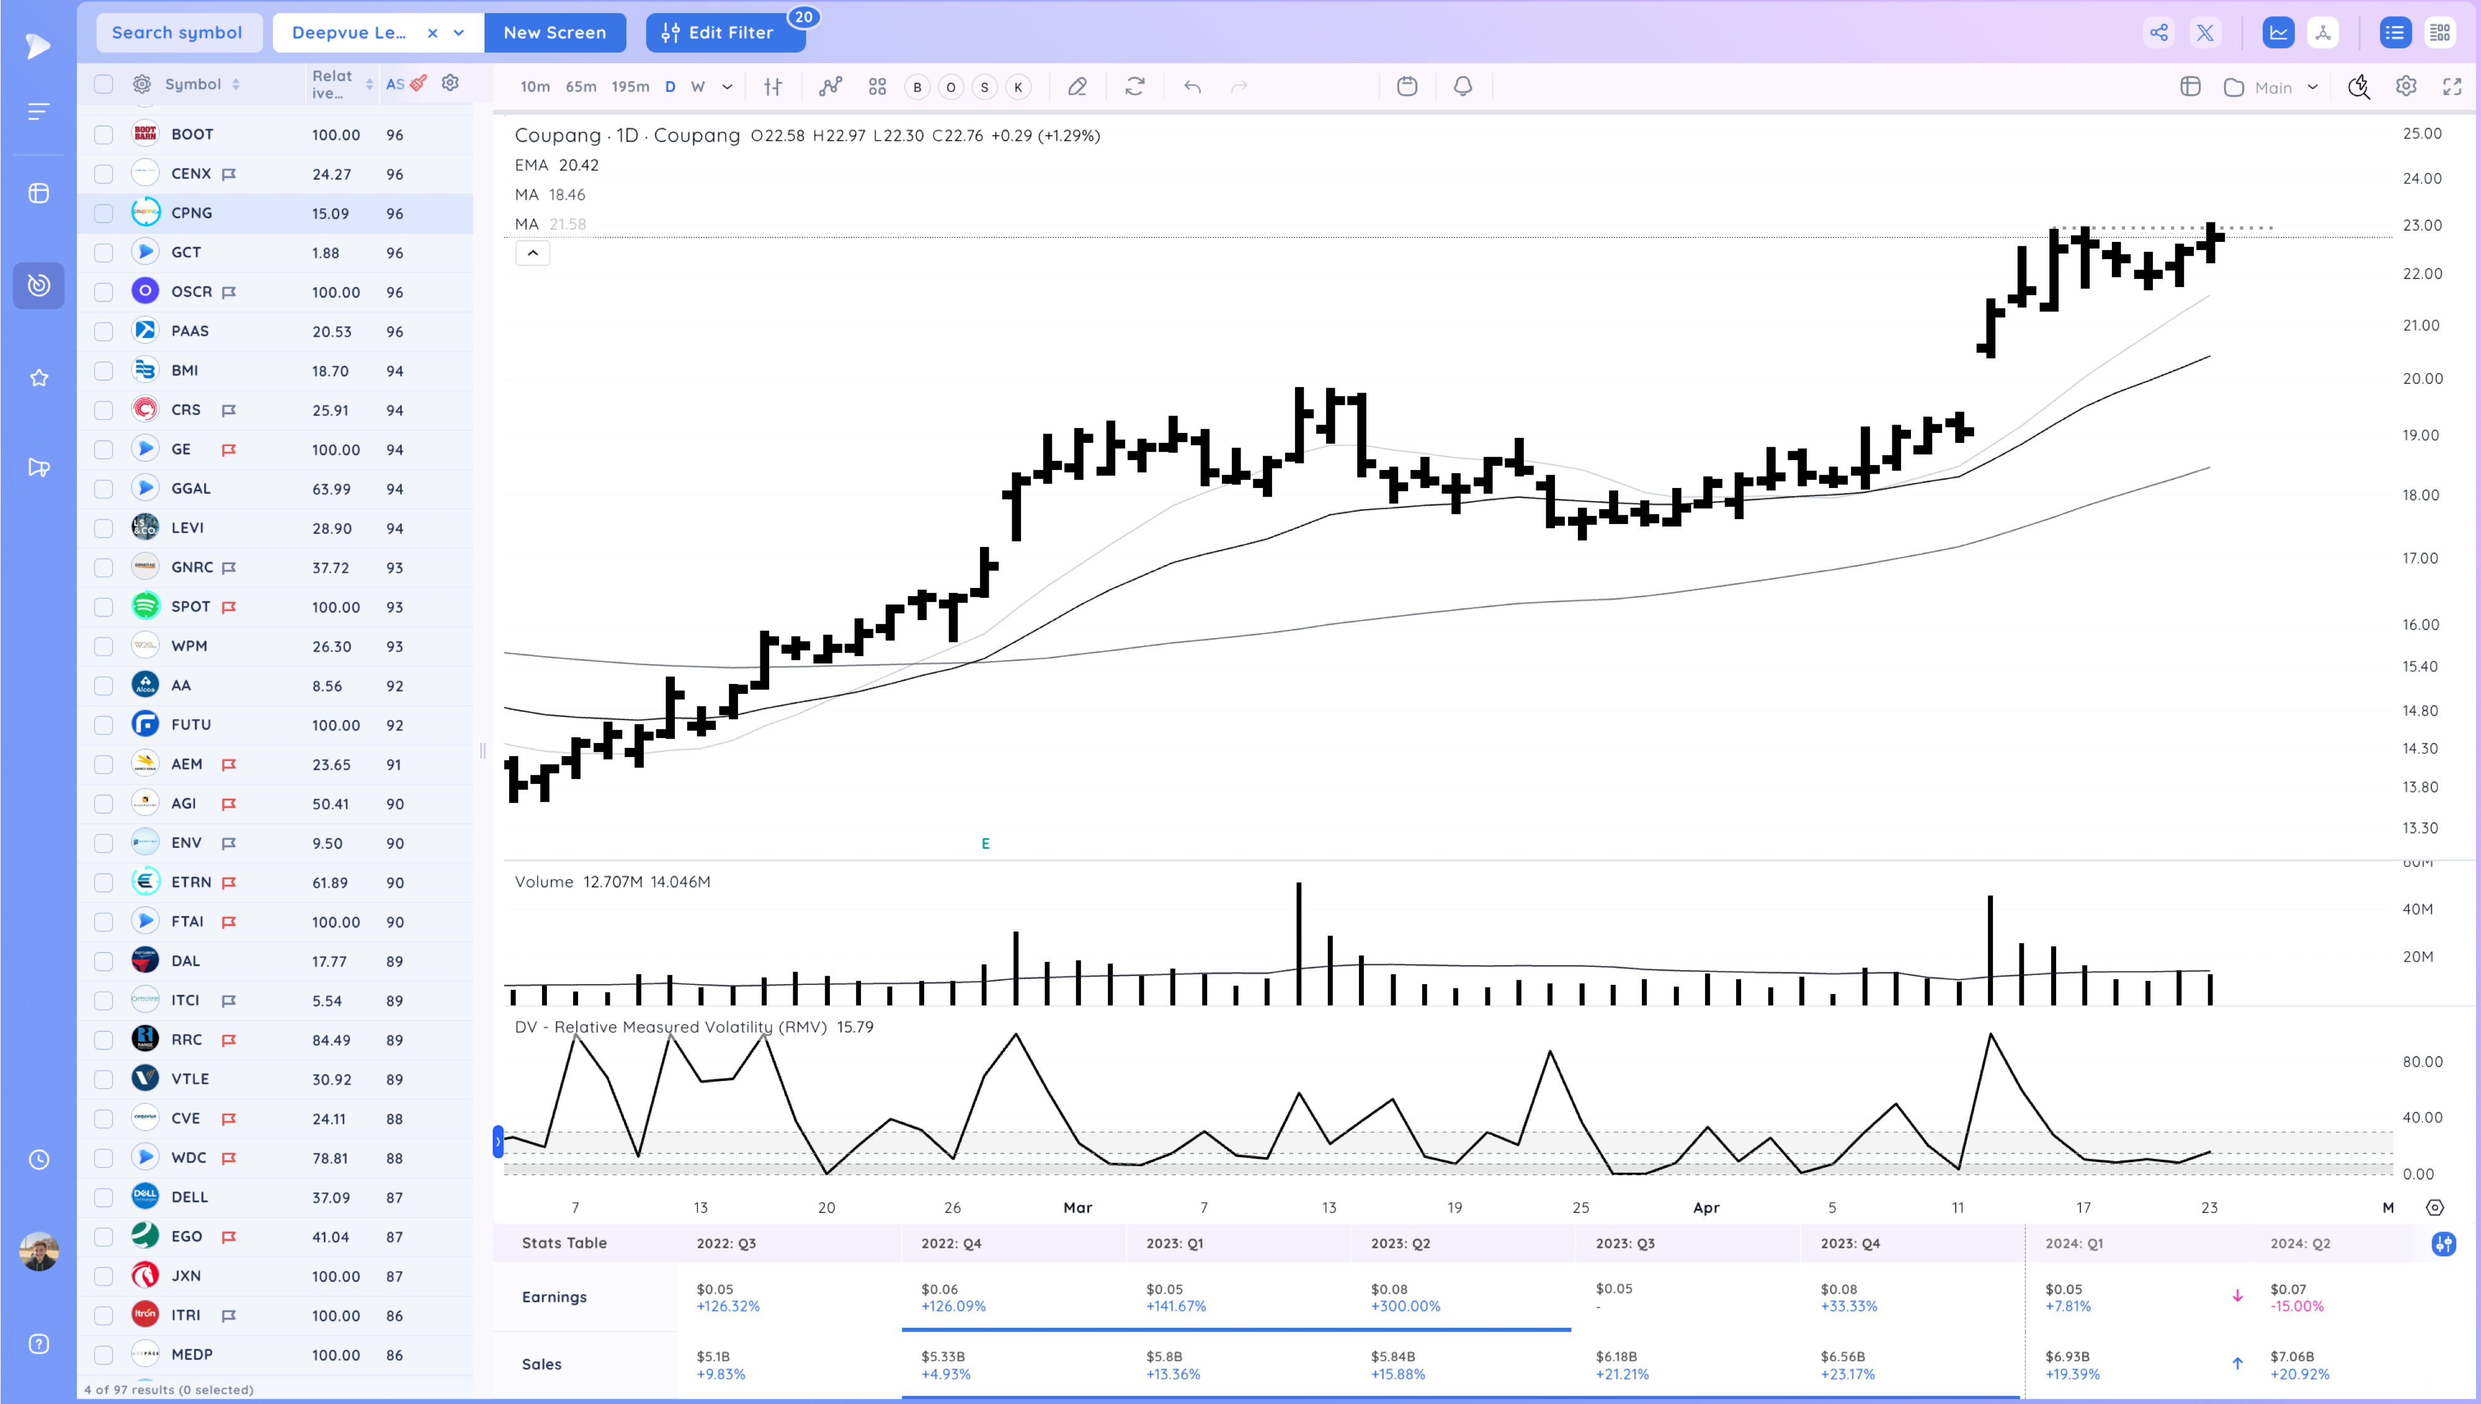Open the share icon in top bar
The height and width of the screenshot is (1404, 2481).
click(2158, 33)
